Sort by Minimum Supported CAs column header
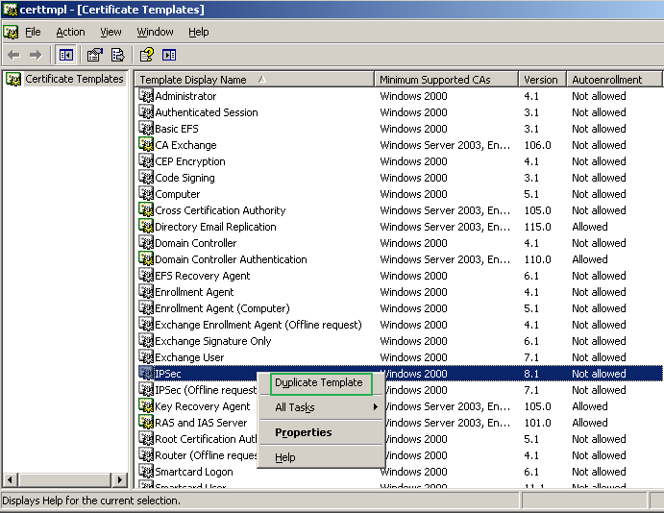The width and height of the screenshot is (664, 513). tap(446, 80)
